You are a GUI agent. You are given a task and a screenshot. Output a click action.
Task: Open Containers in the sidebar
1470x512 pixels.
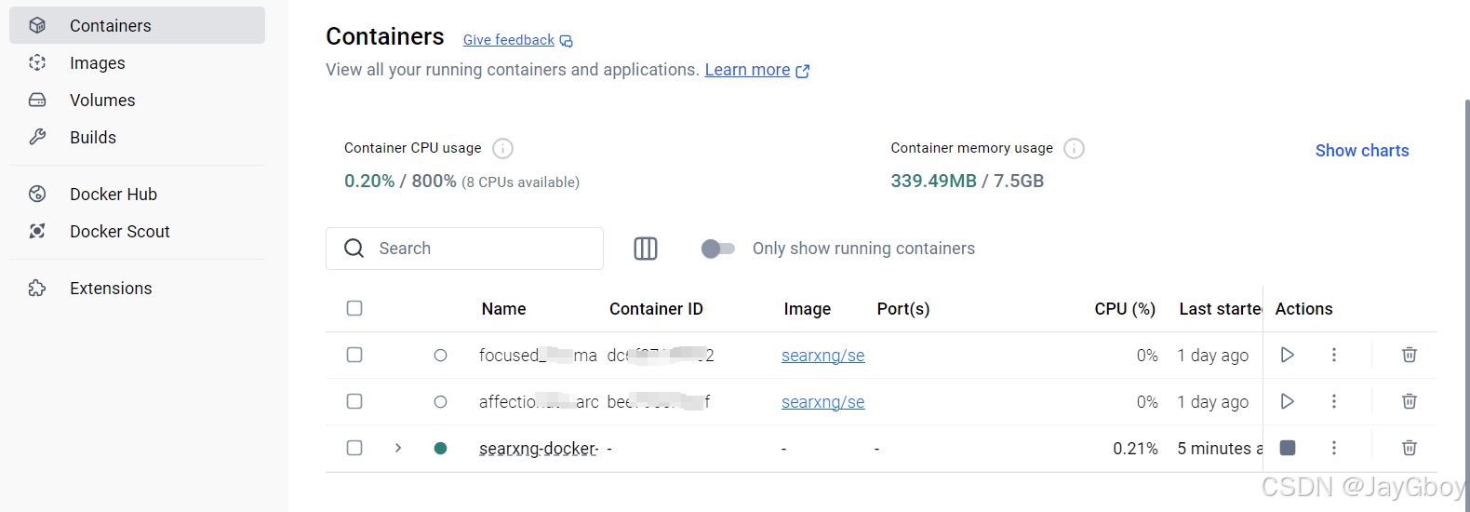[x=137, y=25]
